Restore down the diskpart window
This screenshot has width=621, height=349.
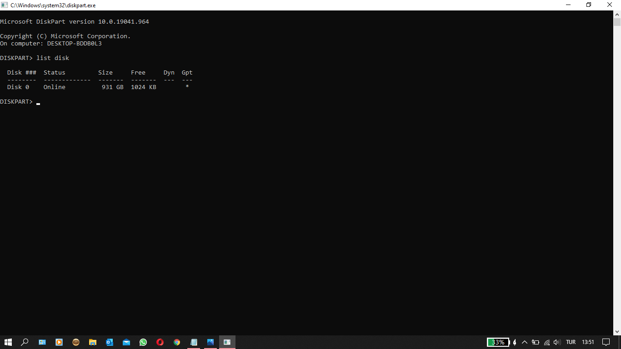point(589,5)
